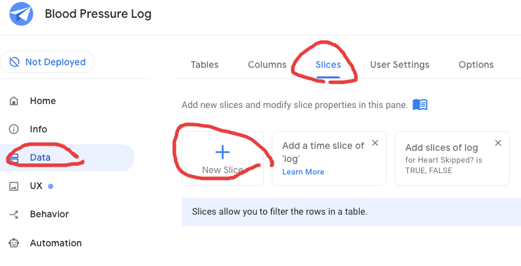Click the Automation robot icon
Image resolution: width=521 pixels, height=266 pixels.
(x=14, y=243)
